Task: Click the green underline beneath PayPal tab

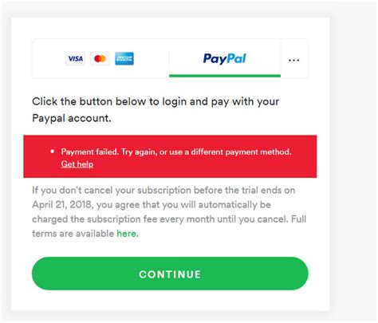Action: point(225,76)
